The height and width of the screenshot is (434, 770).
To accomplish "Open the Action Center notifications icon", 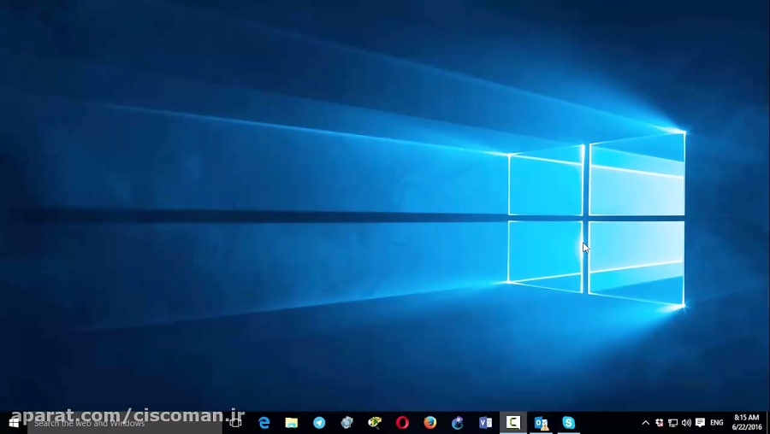I will [x=700, y=422].
